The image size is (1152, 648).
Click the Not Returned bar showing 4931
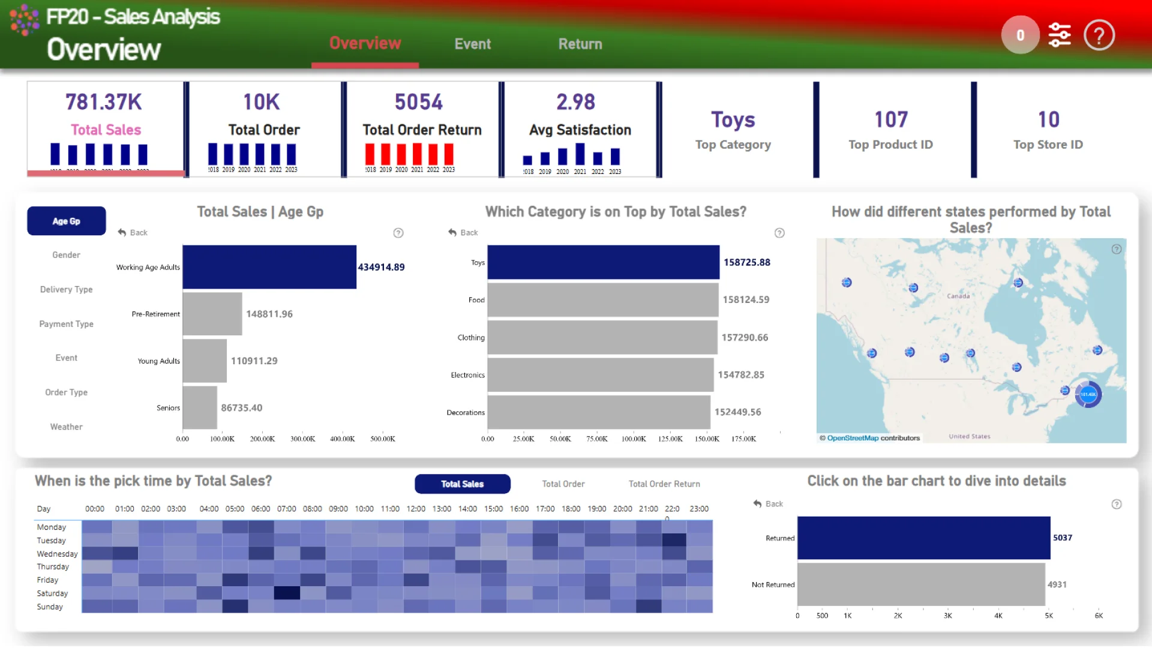coord(921,584)
